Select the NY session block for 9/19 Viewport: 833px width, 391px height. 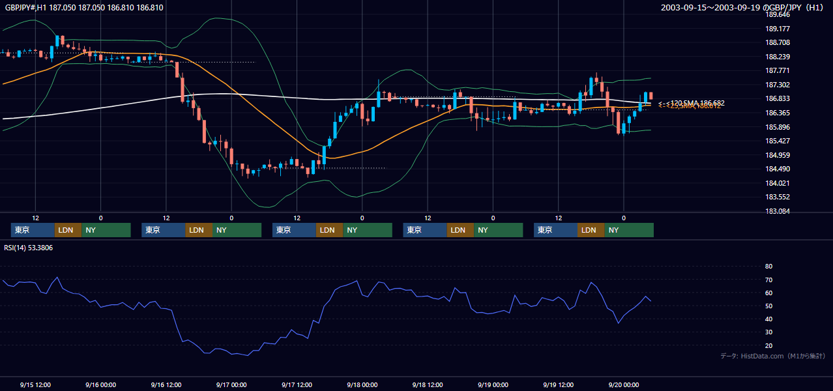click(x=629, y=230)
